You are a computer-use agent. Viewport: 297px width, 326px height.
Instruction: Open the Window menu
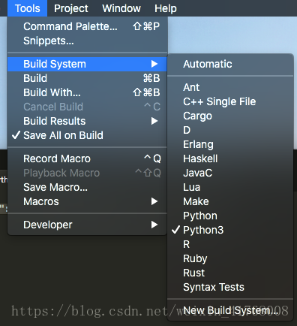pos(121,8)
